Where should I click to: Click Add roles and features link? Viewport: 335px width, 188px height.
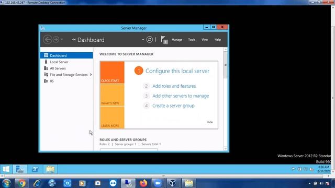pos(174,86)
